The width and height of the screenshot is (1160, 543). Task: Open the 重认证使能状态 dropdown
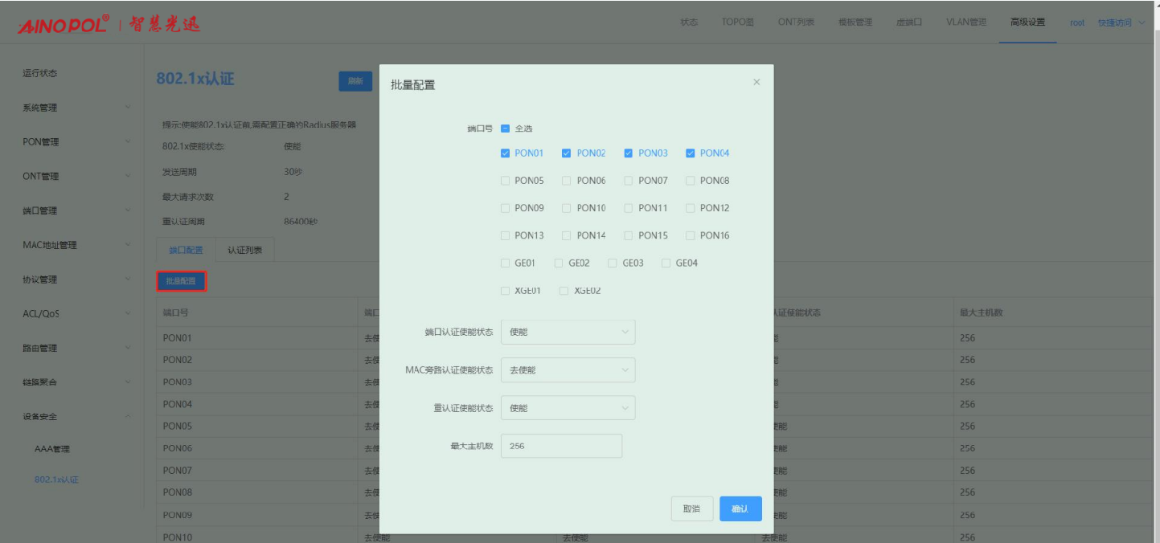click(568, 408)
